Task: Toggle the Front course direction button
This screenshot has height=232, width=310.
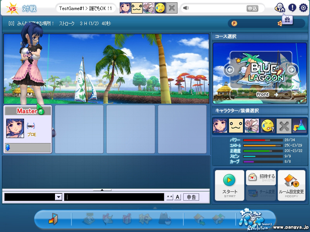Action: coord(261,94)
